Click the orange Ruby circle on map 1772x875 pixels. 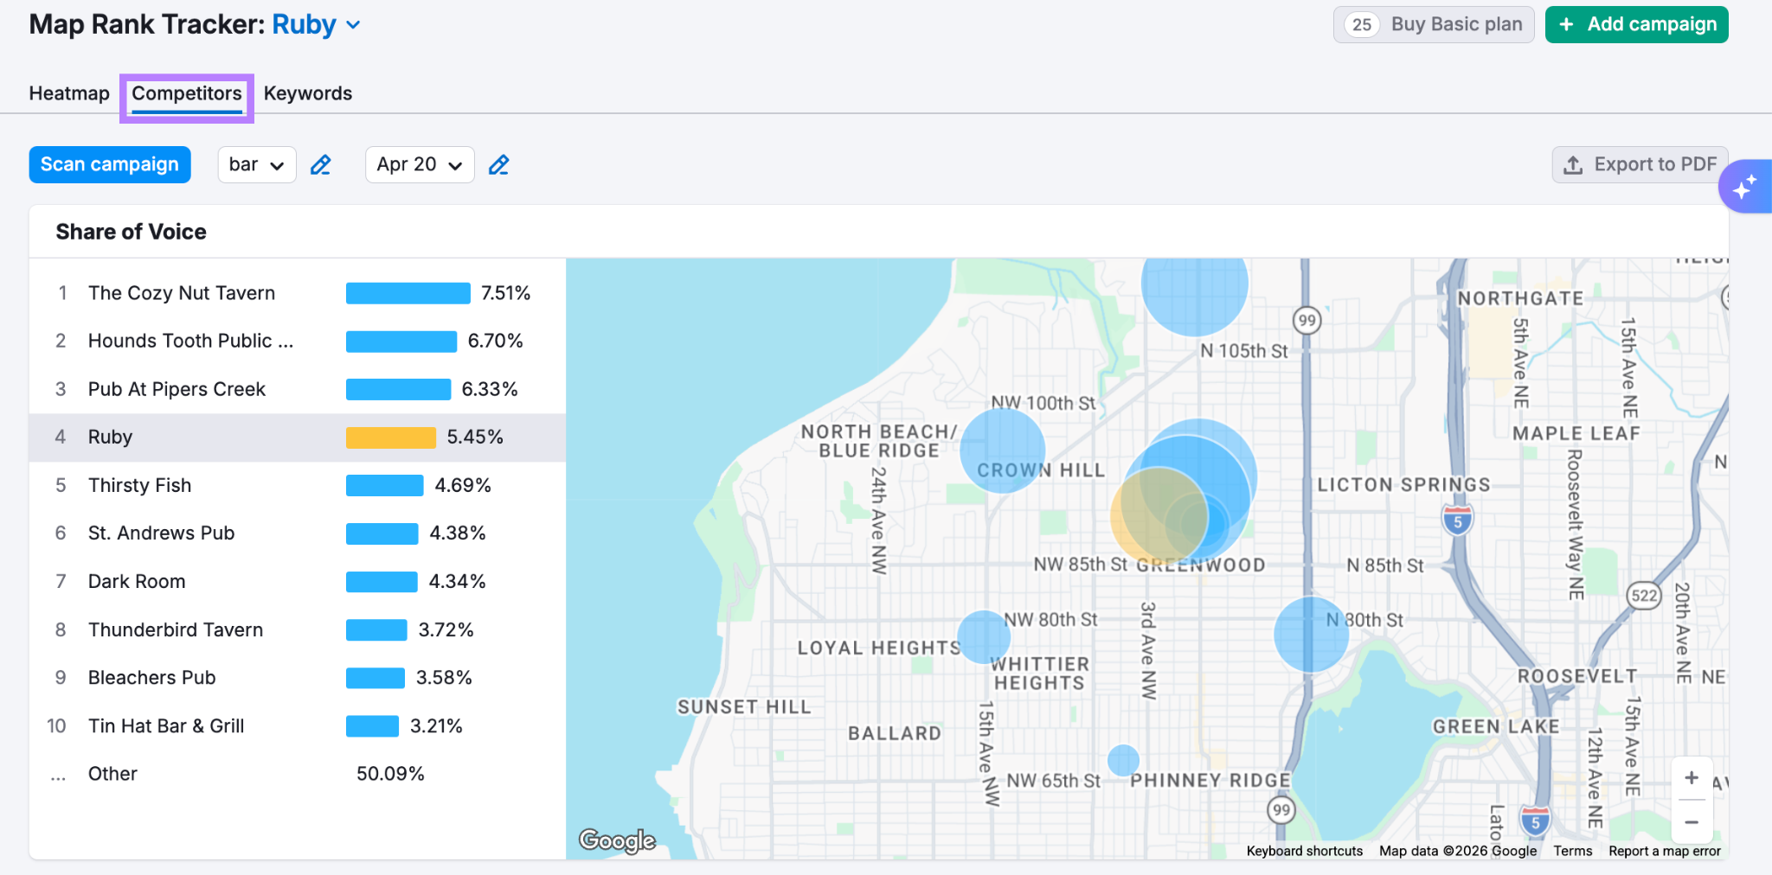pyautogui.click(x=1158, y=515)
